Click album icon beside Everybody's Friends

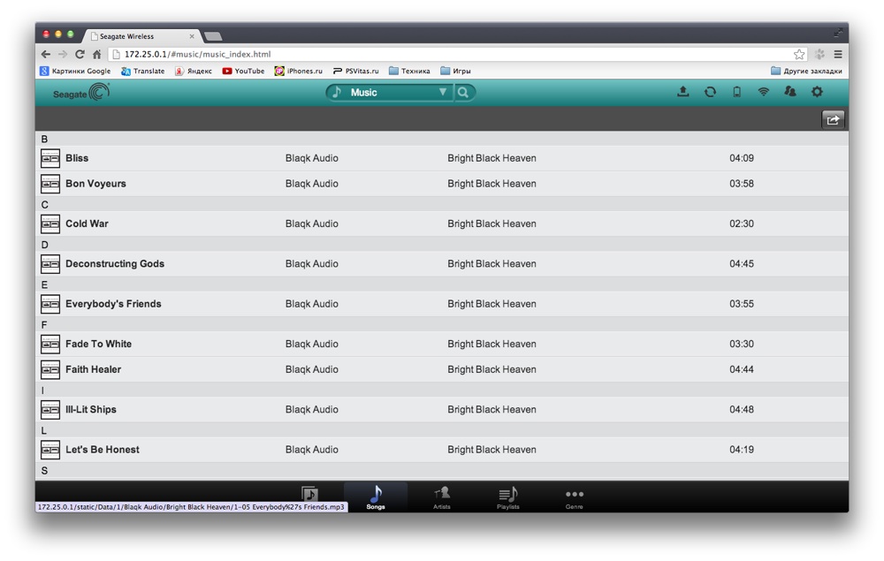coord(50,304)
